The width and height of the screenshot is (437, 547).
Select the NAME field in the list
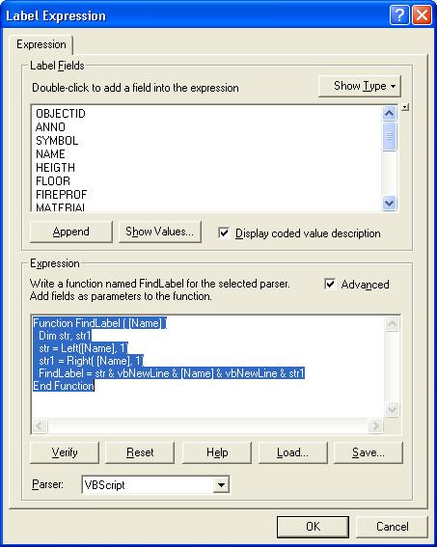point(50,153)
